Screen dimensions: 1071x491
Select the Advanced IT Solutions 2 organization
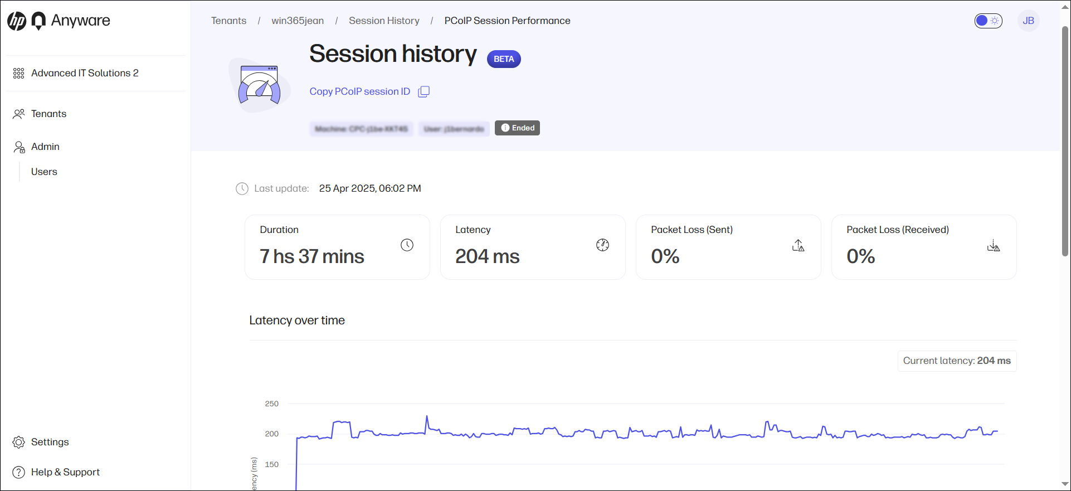(85, 73)
